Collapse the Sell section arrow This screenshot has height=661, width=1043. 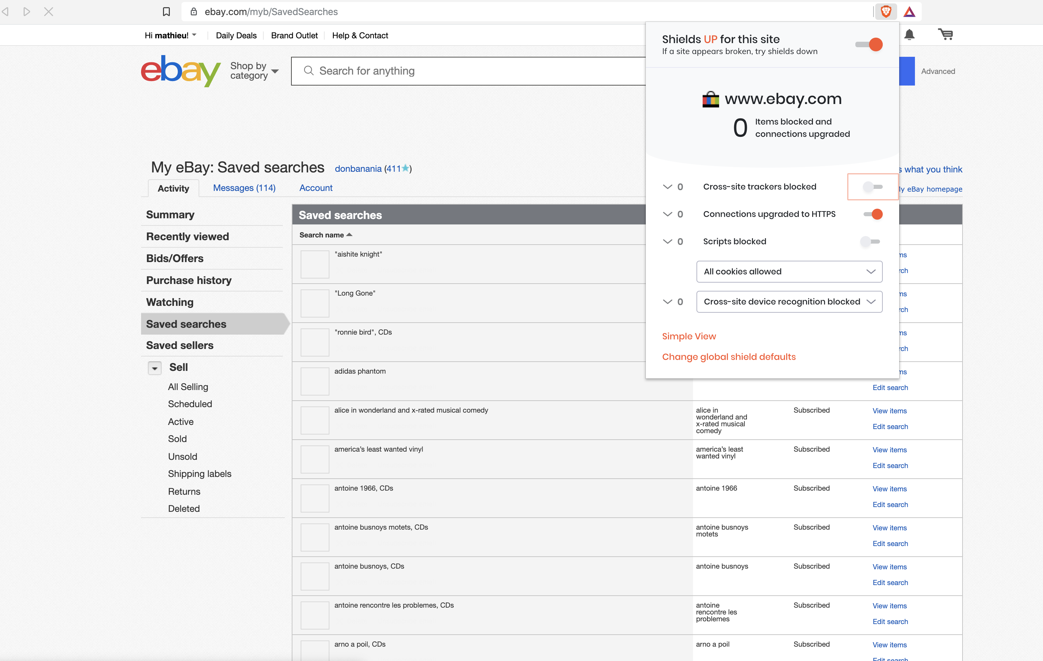(x=155, y=368)
